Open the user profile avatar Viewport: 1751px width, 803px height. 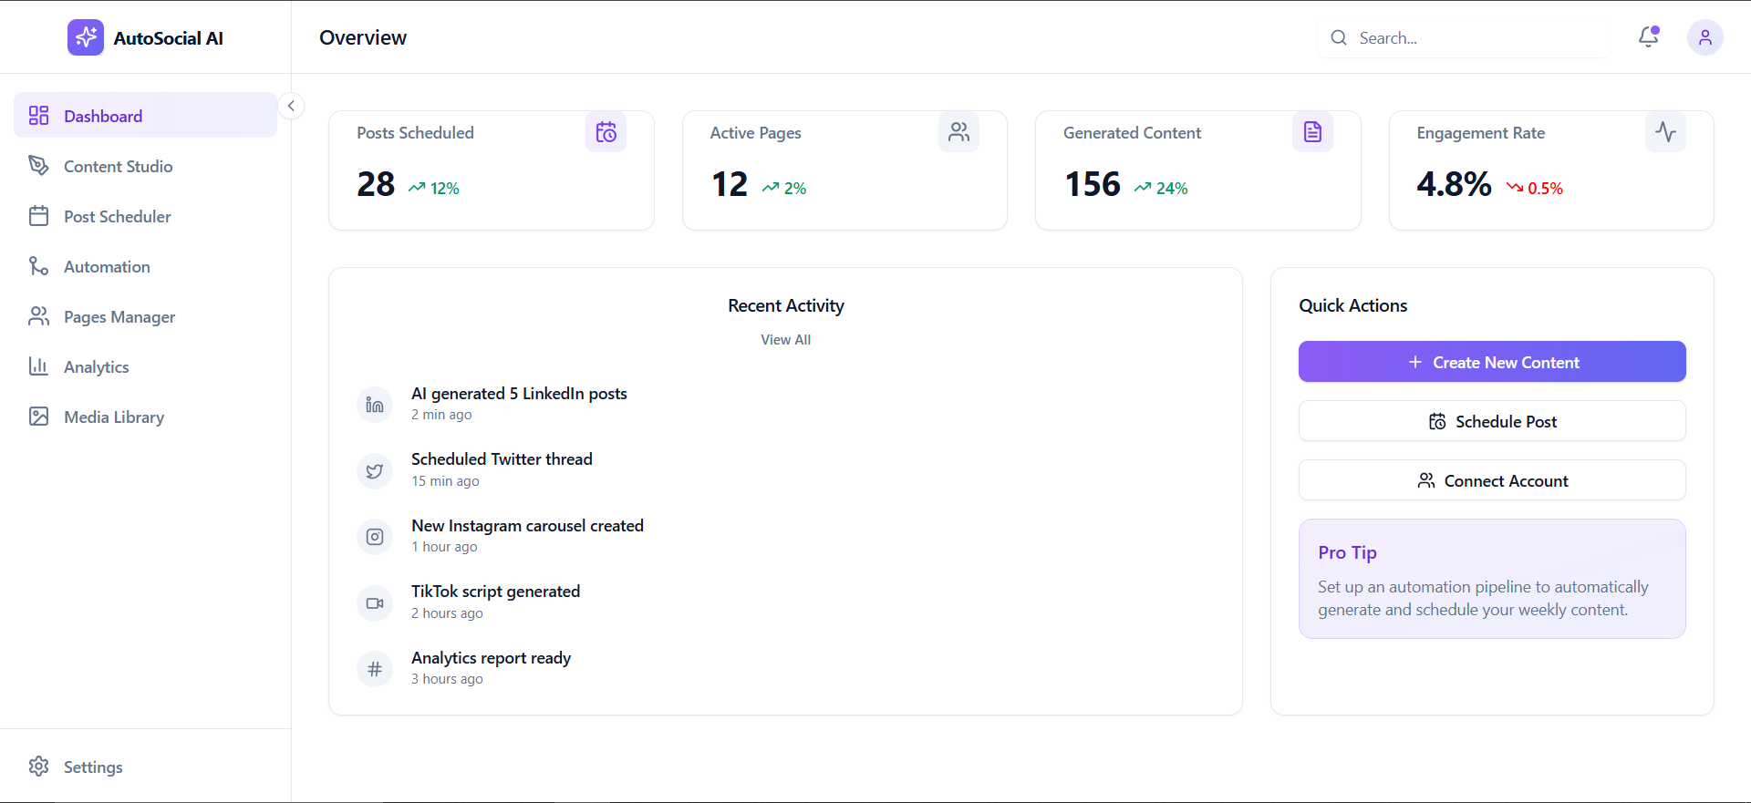[x=1704, y=37]
